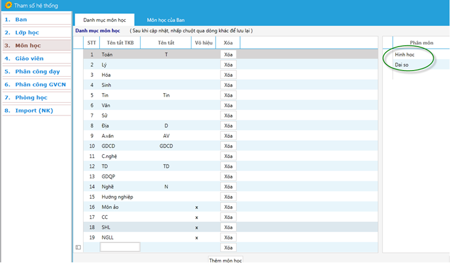The width and height of the screenshot is (452, 266).
Task: Click the empty Tên tắt TKB input field
Action: 120,247
